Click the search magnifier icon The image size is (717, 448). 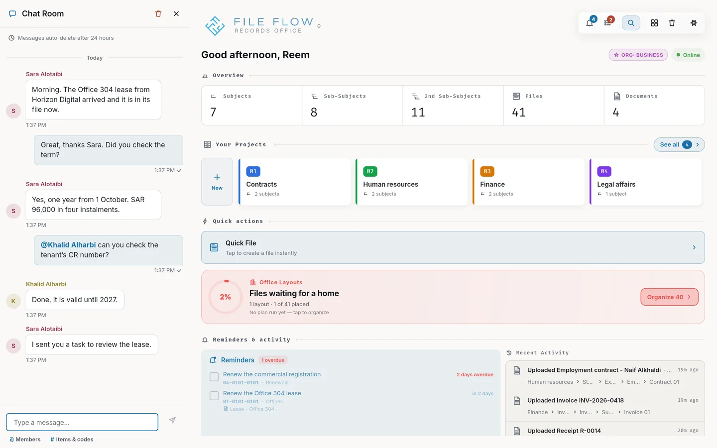point(631,23)
